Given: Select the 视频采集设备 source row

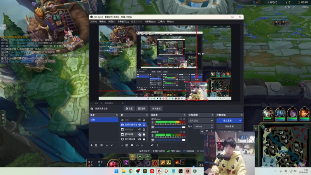Looking at the screenshot, I should (133, 124).
